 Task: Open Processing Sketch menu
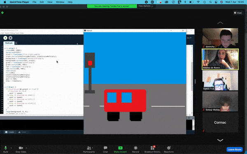[x=7, y=33]
